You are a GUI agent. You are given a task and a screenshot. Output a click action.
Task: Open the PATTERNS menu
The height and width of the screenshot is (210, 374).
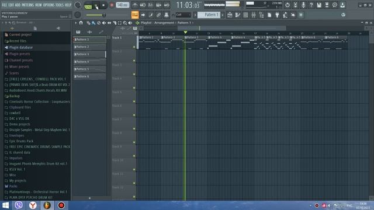pyautogui.click(x=27, y=5)
